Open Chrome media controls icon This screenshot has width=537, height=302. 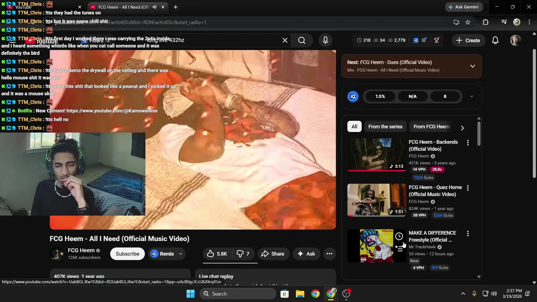pyautogui.click(x=504, y=22)
